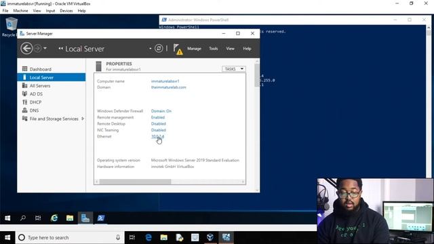The height and width of the screenshot is (244, 434).
Task: Click the VM taskbar search magnifier icon
Action: pos(23,218)
